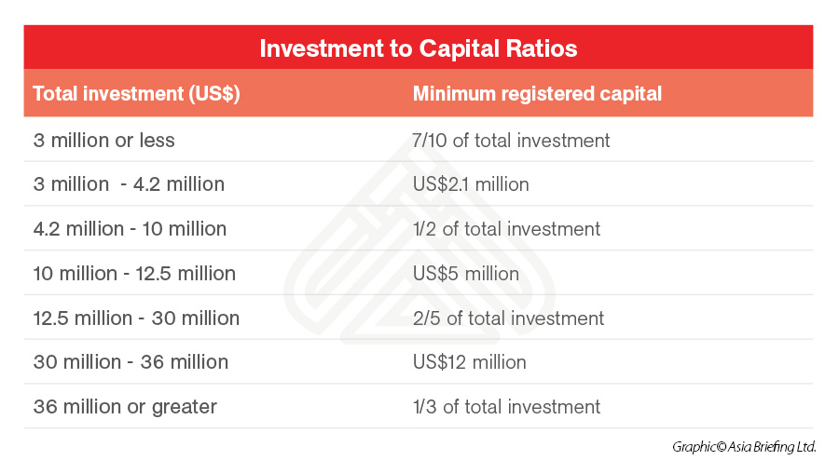839x474 pixels.
Task: Select the '1/3 of total investment' cell
Action: (506, 407)
